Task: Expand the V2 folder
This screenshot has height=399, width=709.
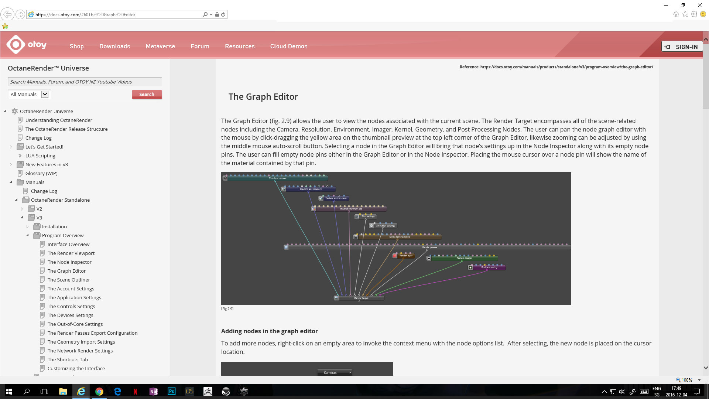Action: [22, 209]
